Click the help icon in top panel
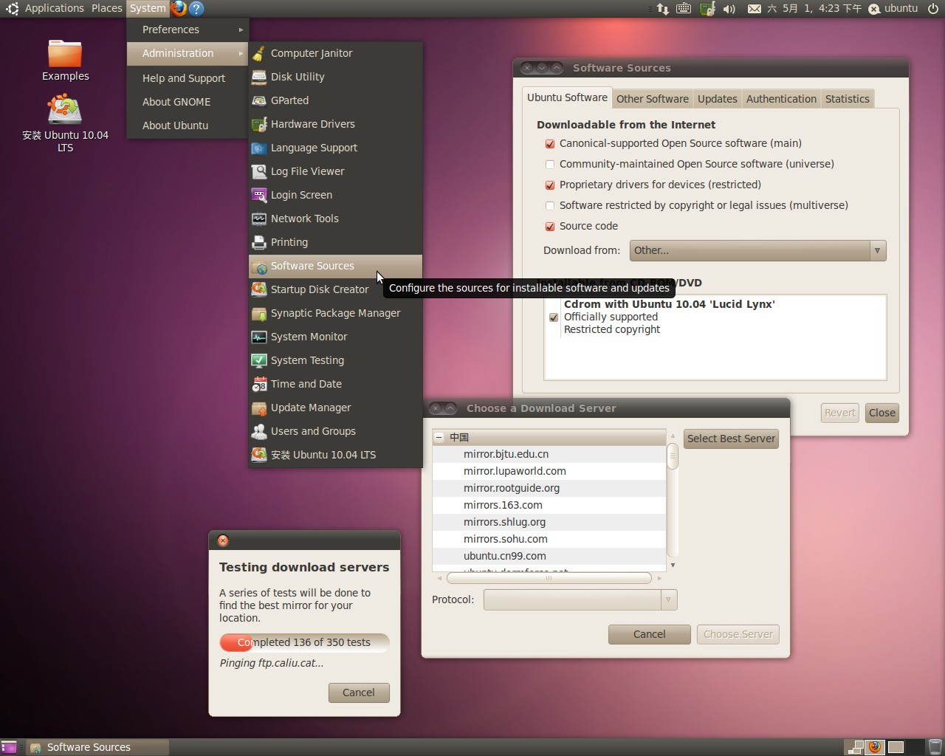Image resolution: width=945 pixels, height=756 pixels. tap(196, 8)
